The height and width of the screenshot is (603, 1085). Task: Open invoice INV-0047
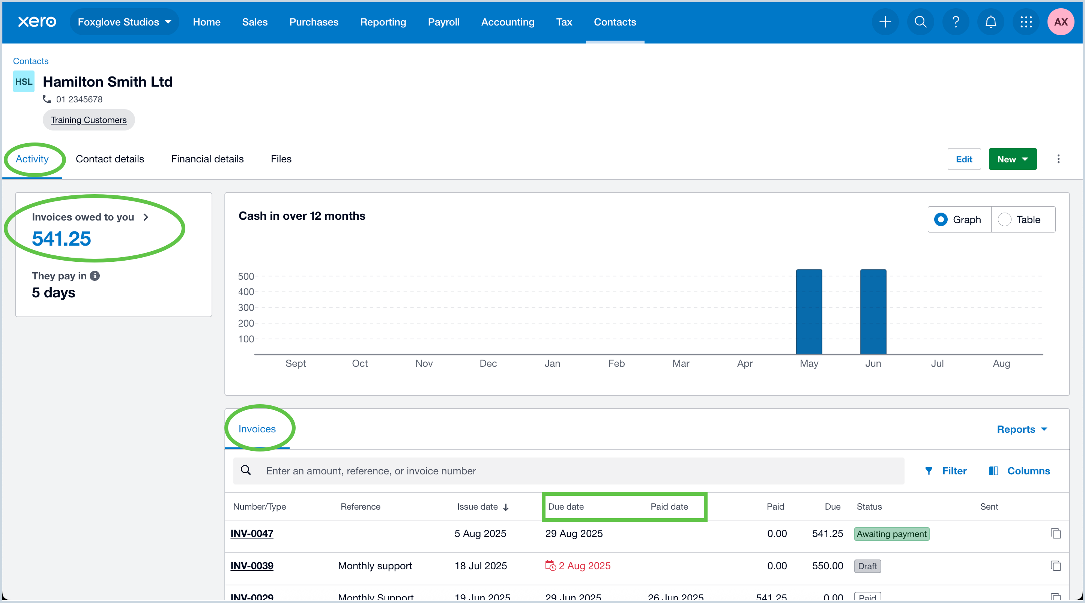[252, 534]
